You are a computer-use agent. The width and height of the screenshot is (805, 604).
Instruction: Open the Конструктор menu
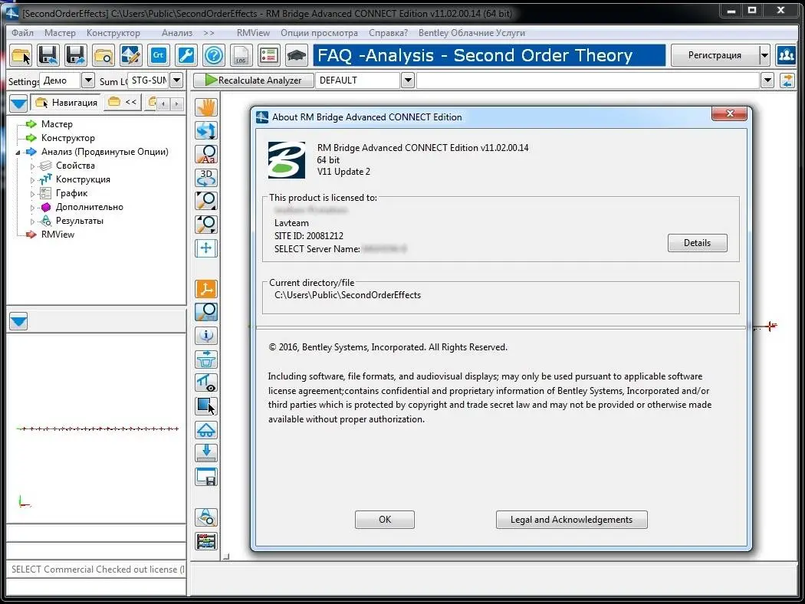(x=113, y=33)
